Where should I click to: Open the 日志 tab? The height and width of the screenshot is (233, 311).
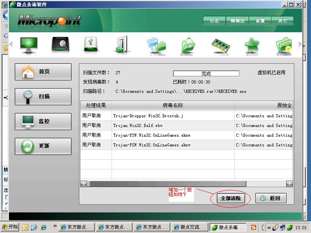tap(215, 21)
